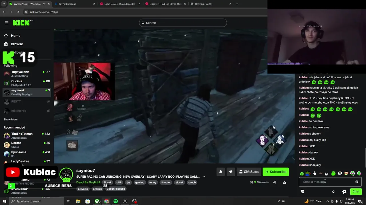
Task: Insert the white skull quick emote
Action: tap(340, 173)
